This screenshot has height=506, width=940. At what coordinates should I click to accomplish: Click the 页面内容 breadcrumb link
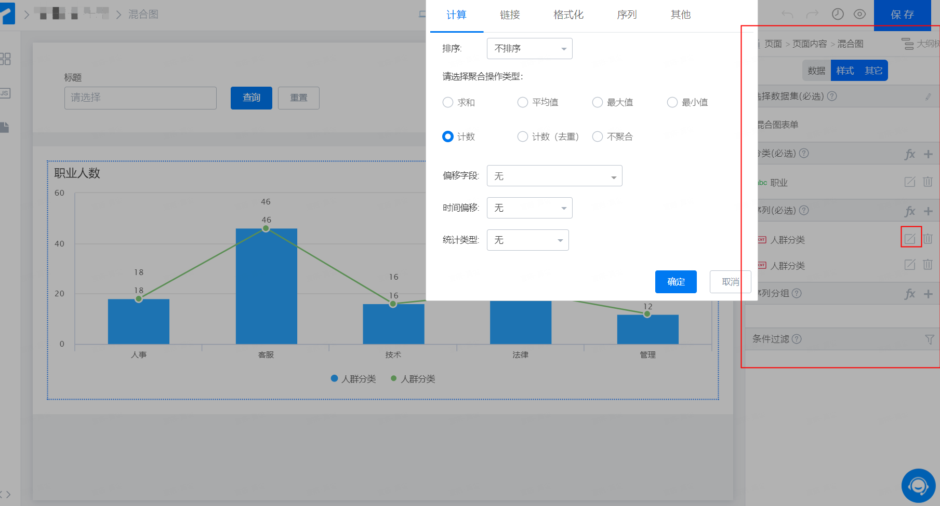tap(810, 44)
